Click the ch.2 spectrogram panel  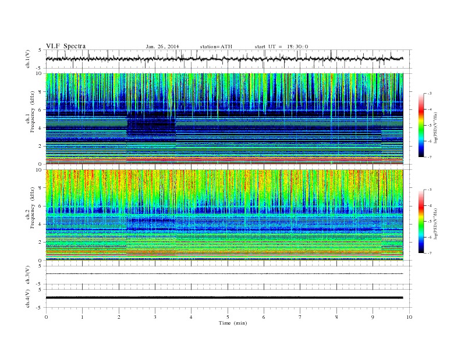click(224, 215)
